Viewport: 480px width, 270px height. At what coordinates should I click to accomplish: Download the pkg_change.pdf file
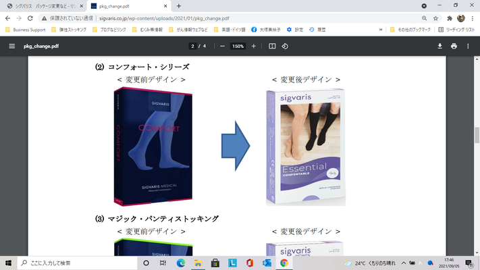pos(439,46)
